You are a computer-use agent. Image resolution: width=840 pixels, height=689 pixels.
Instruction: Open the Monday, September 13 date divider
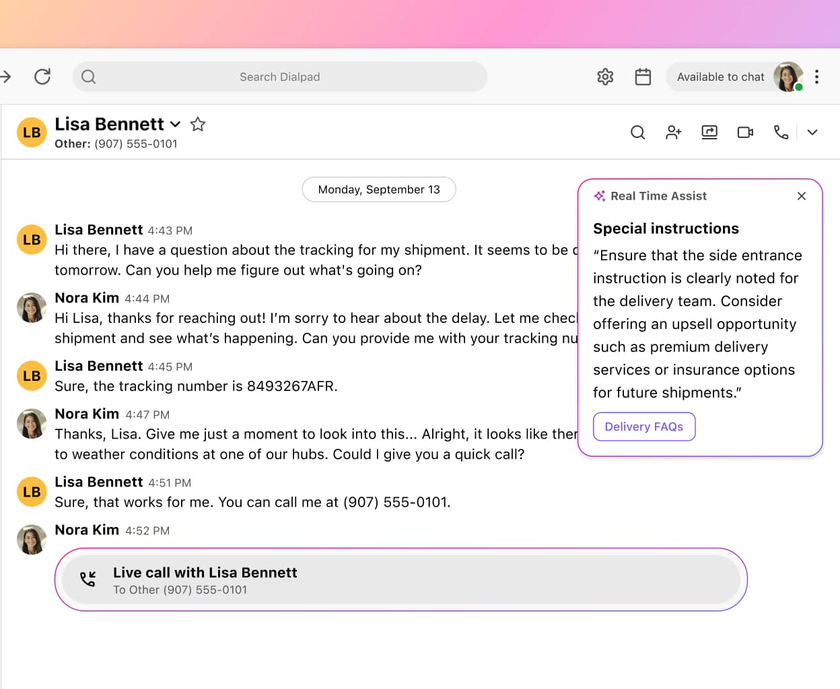379,189
